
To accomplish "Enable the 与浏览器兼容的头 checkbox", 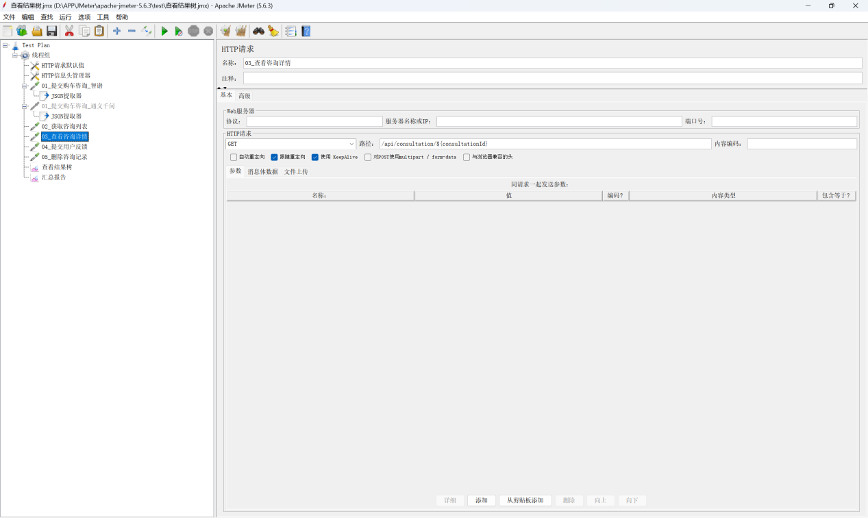I will click(467, 157).
